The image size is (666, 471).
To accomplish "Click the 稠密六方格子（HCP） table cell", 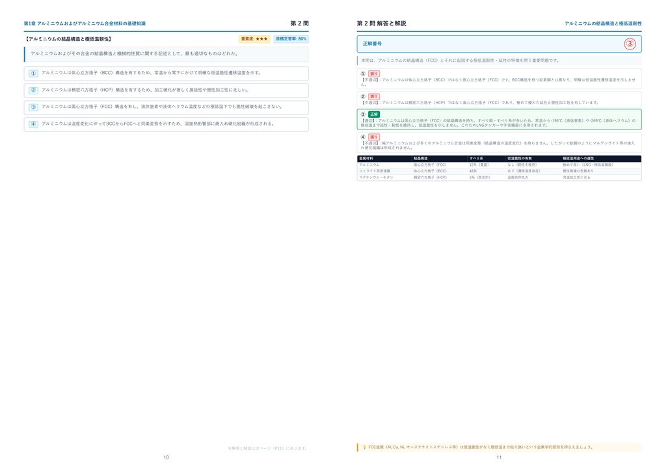I will (431, 178).
